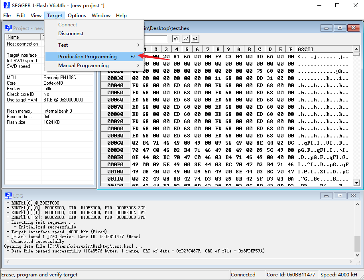Click the LOG horizontal scroll left arrow
364x280 pixels.
point(8,262)
